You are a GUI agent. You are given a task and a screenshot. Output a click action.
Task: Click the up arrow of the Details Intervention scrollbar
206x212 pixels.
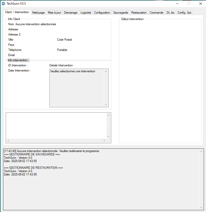(106, 72)
